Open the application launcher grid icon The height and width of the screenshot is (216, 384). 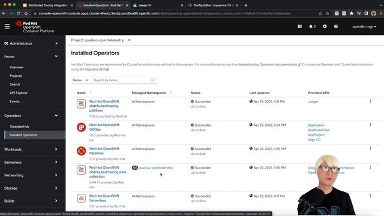tap(300, 26)
